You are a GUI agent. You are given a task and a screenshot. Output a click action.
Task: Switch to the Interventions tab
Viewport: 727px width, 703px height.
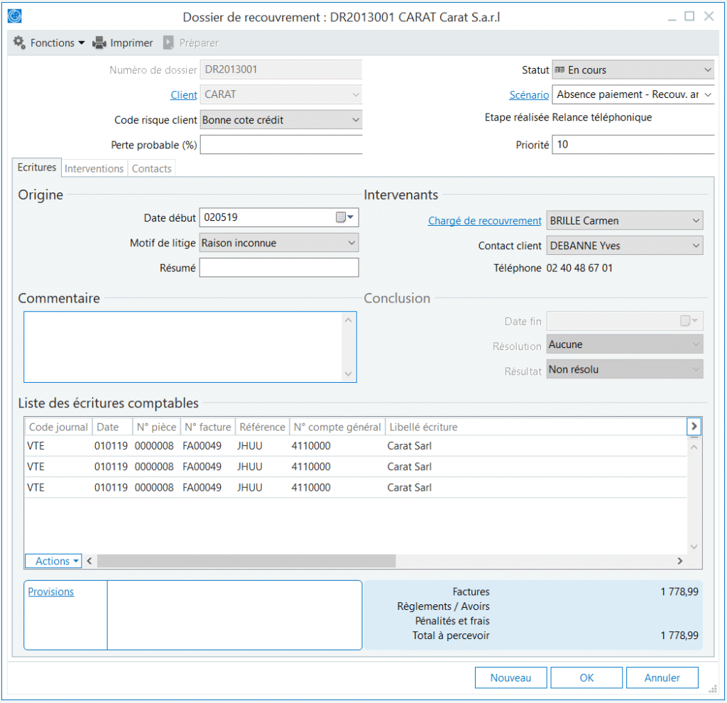pos(94,168)
